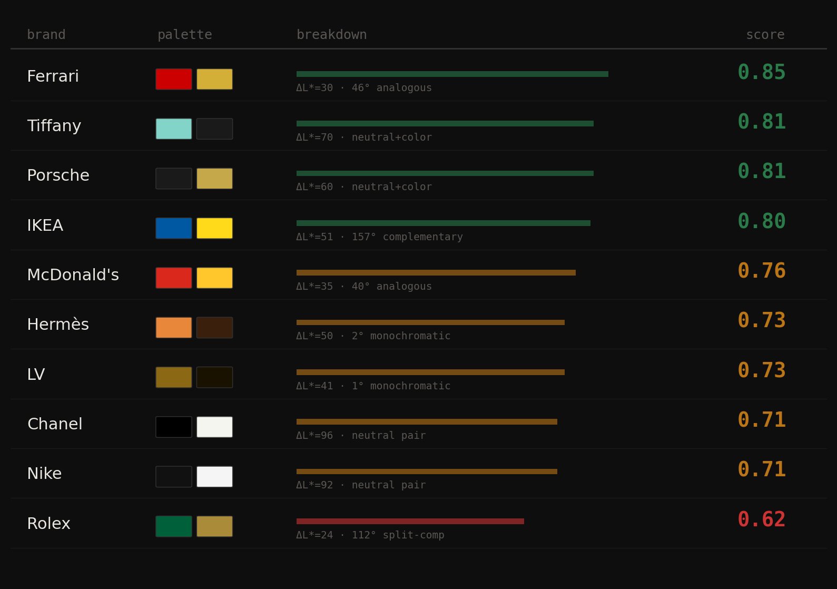Select the Chanel brand name

(x=55, y=424)
